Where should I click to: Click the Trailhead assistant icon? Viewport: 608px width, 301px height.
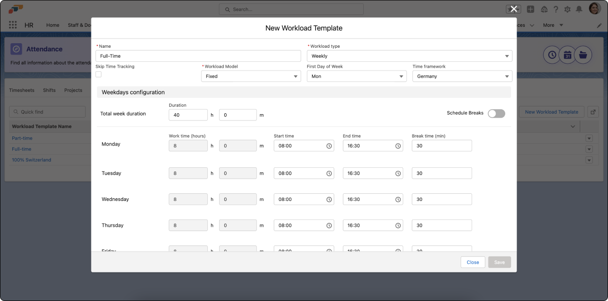coord(544,9)
